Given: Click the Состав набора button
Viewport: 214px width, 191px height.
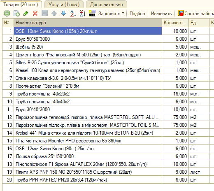Looking at the screenshot, I should point(196,14).
